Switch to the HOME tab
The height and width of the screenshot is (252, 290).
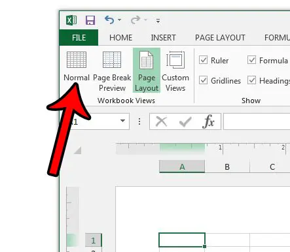pyautogui.click(x=120, y=38)
